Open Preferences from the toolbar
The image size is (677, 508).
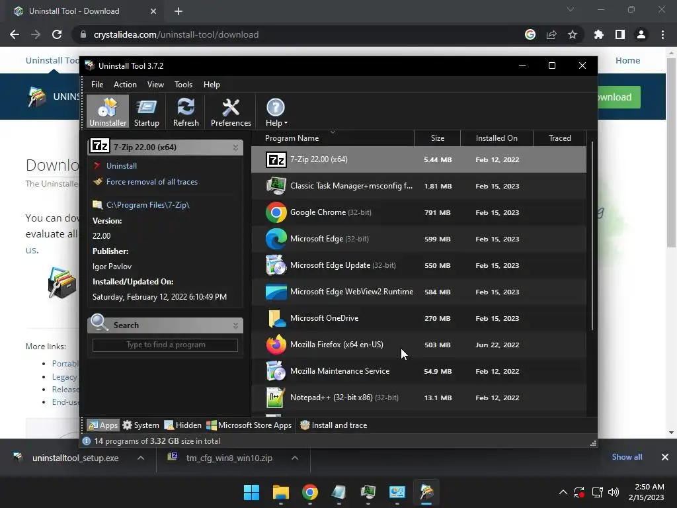coord(231,112)
